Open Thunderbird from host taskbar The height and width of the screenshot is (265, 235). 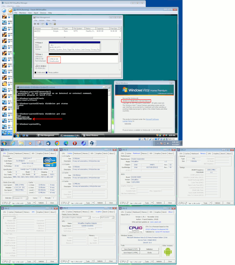48,143
